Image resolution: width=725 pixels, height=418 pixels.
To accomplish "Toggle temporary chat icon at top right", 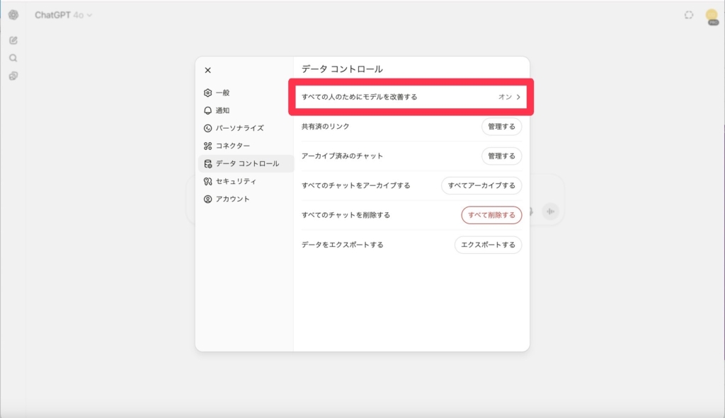I will click(689, 16).
